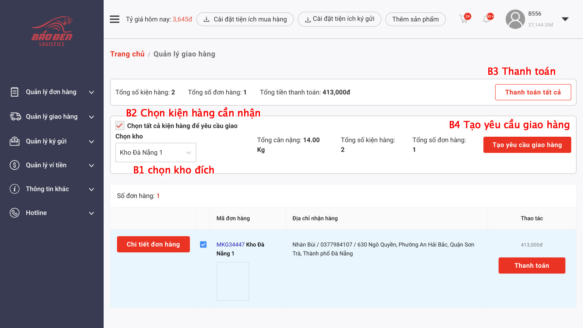Click the truck icon for Quản lý giao hàng

click(x=15, y=117)
